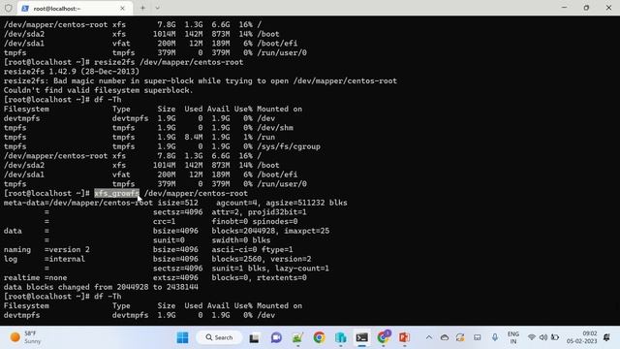620x349 pixels.
Task: Select the Terminal icon on the taskbar
Action: pyautogui.click(x=361, y=337)
